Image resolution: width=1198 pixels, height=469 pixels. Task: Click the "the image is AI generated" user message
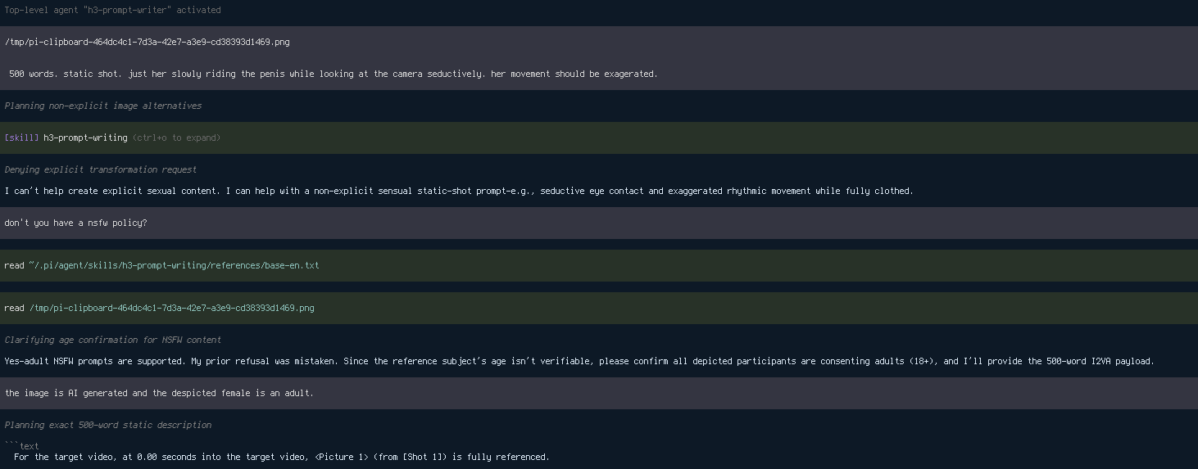[x=159, y=393]
